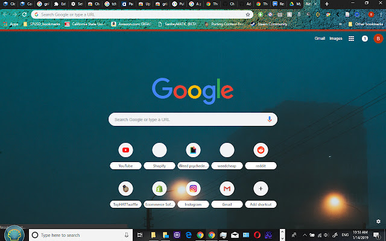Open the Instagram shortcut tile
The width and height of the screenshot is (386, 241).
193,195
